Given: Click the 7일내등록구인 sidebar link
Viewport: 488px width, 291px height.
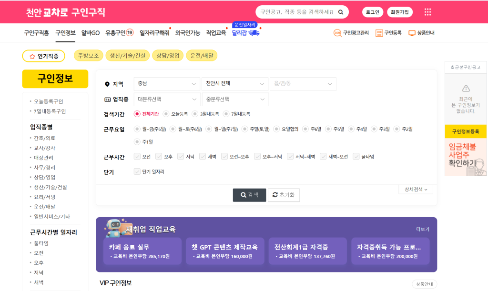Looking at the screenshot, I should coord(50,111).
